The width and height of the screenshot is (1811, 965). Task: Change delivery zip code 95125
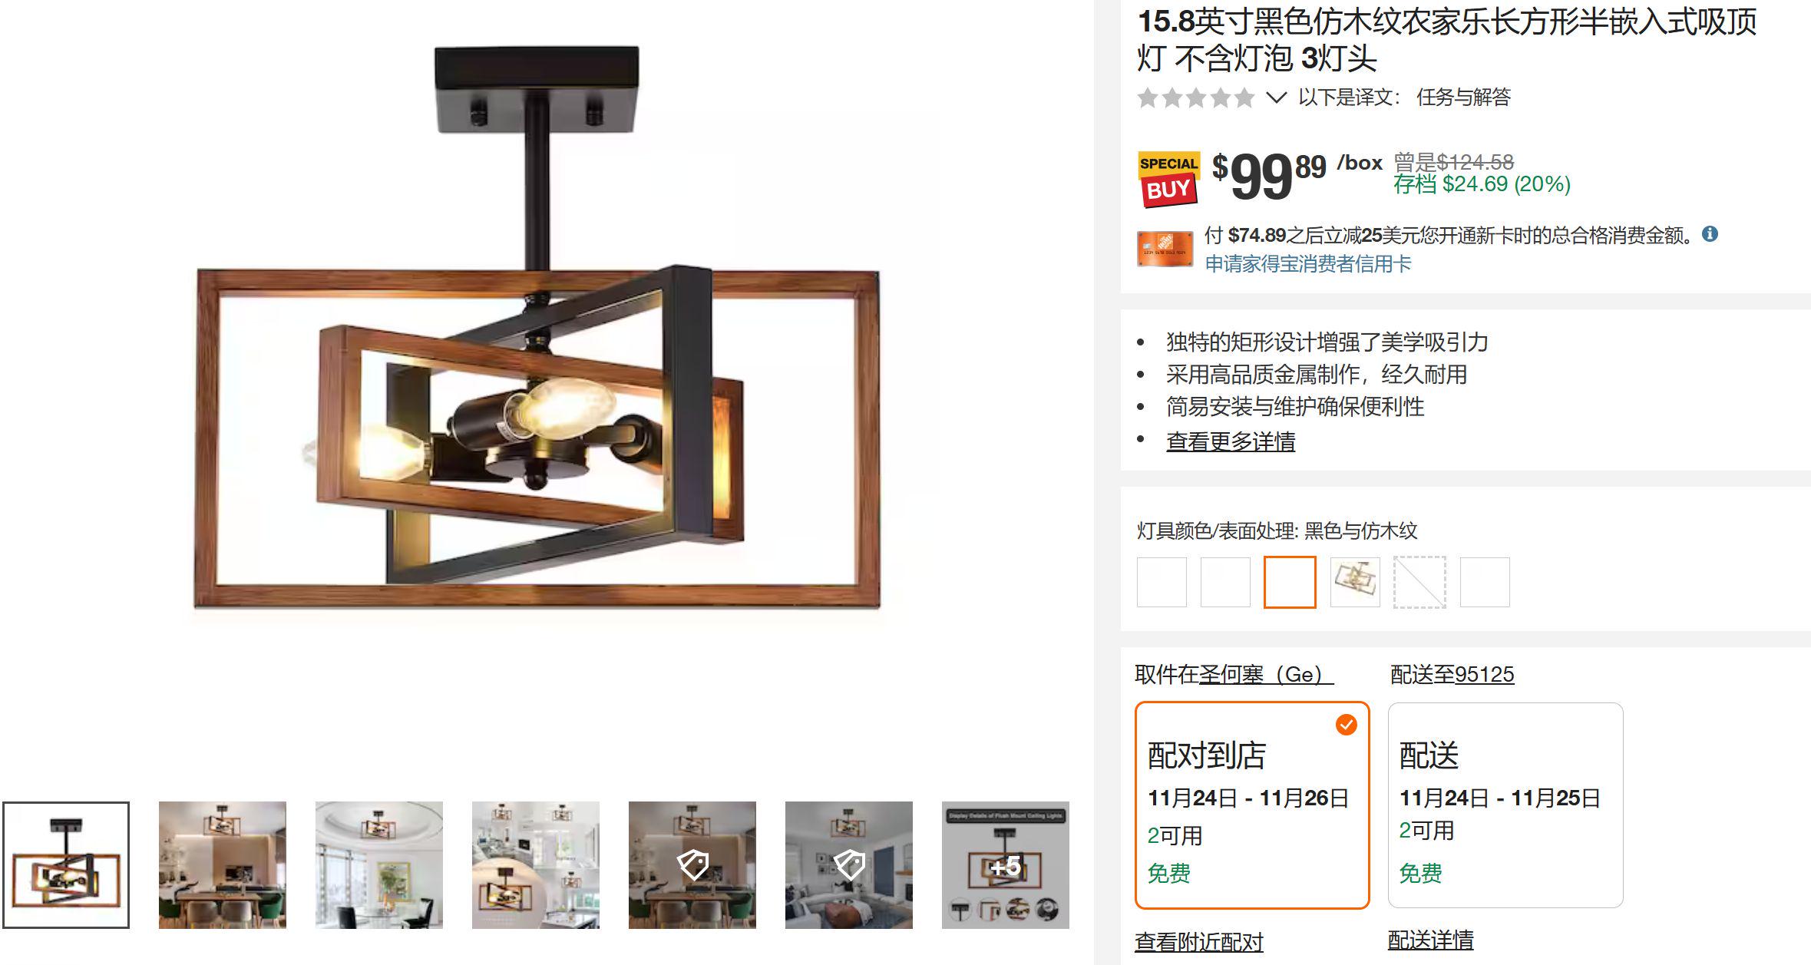pos(1484,675)
